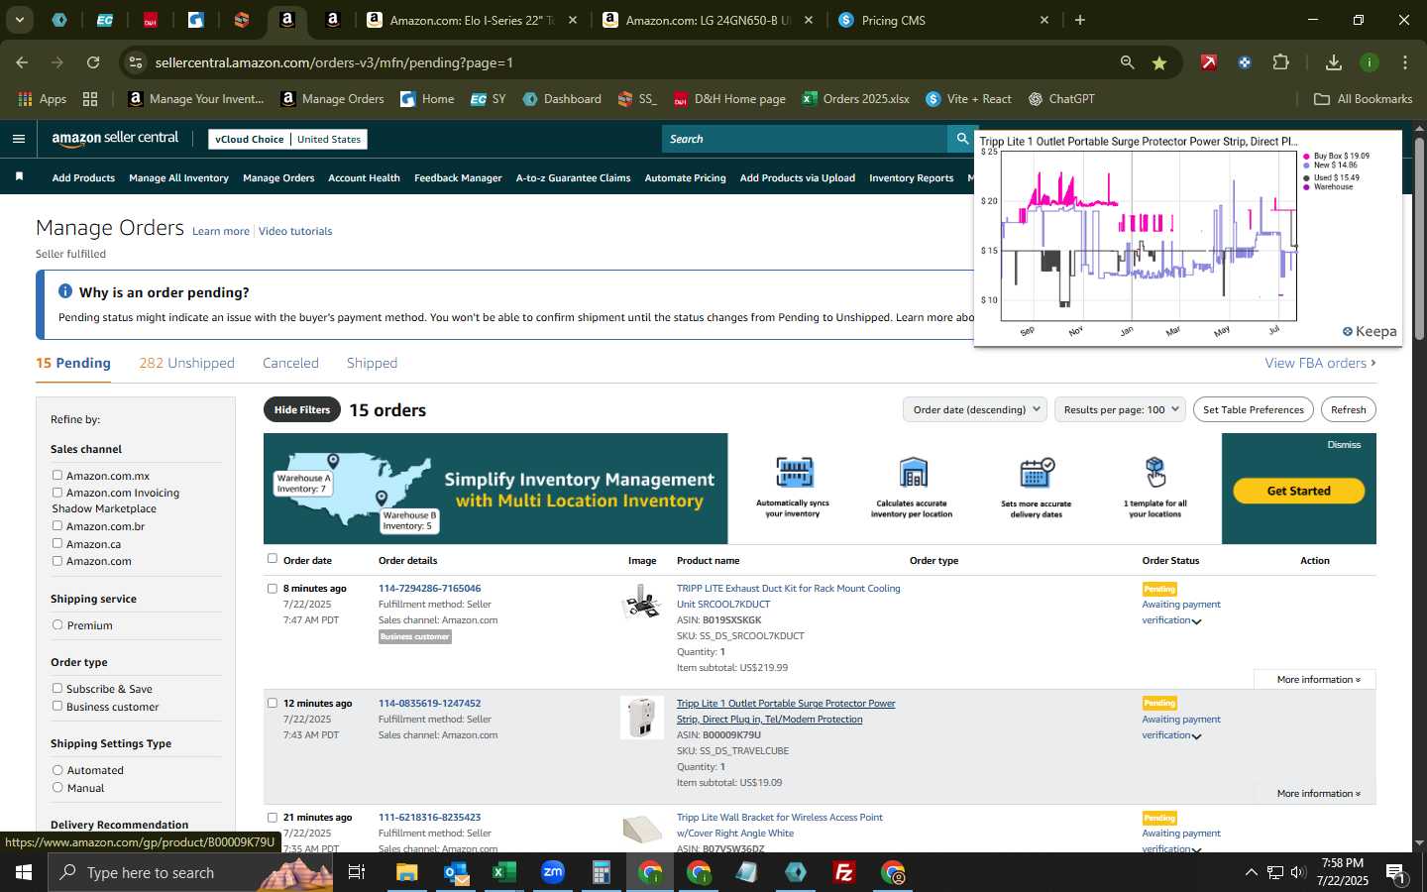This screenshot has height=892, width=1427.
Task: Open the Zoom taskbar icon
Action: [553, 872]
